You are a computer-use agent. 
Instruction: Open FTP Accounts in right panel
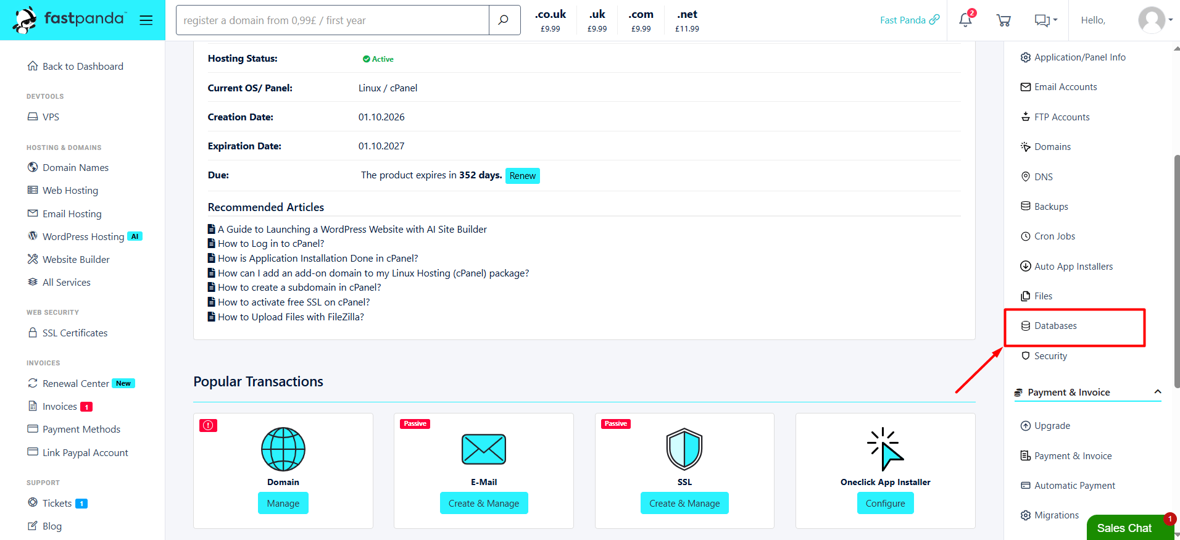[x=1055, y=117]
